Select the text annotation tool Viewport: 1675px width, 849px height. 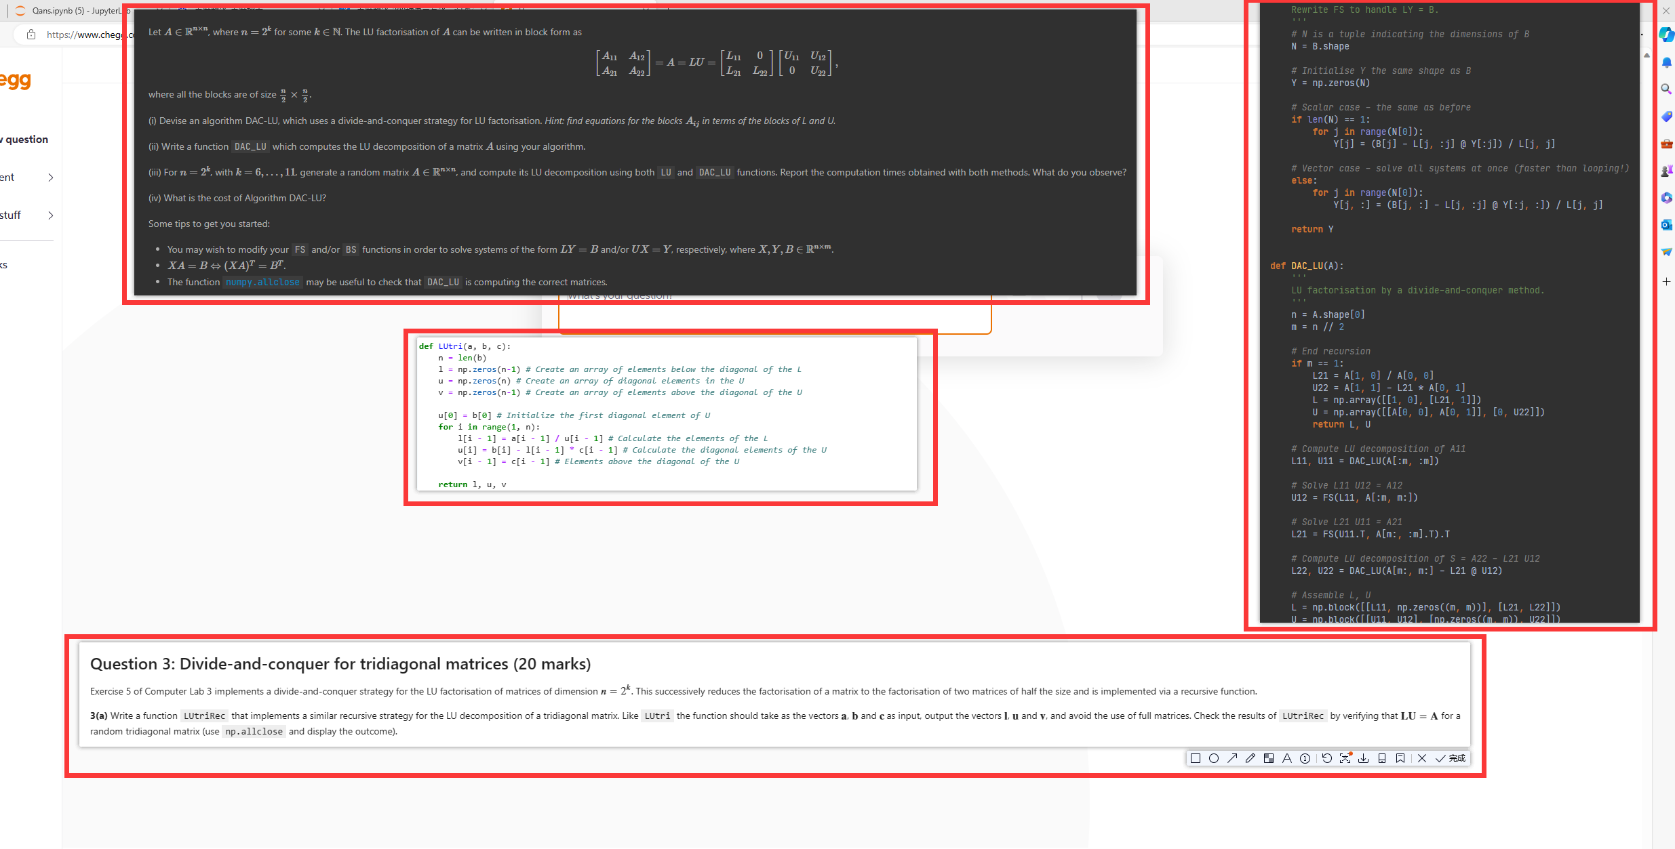click(1287, 758)
